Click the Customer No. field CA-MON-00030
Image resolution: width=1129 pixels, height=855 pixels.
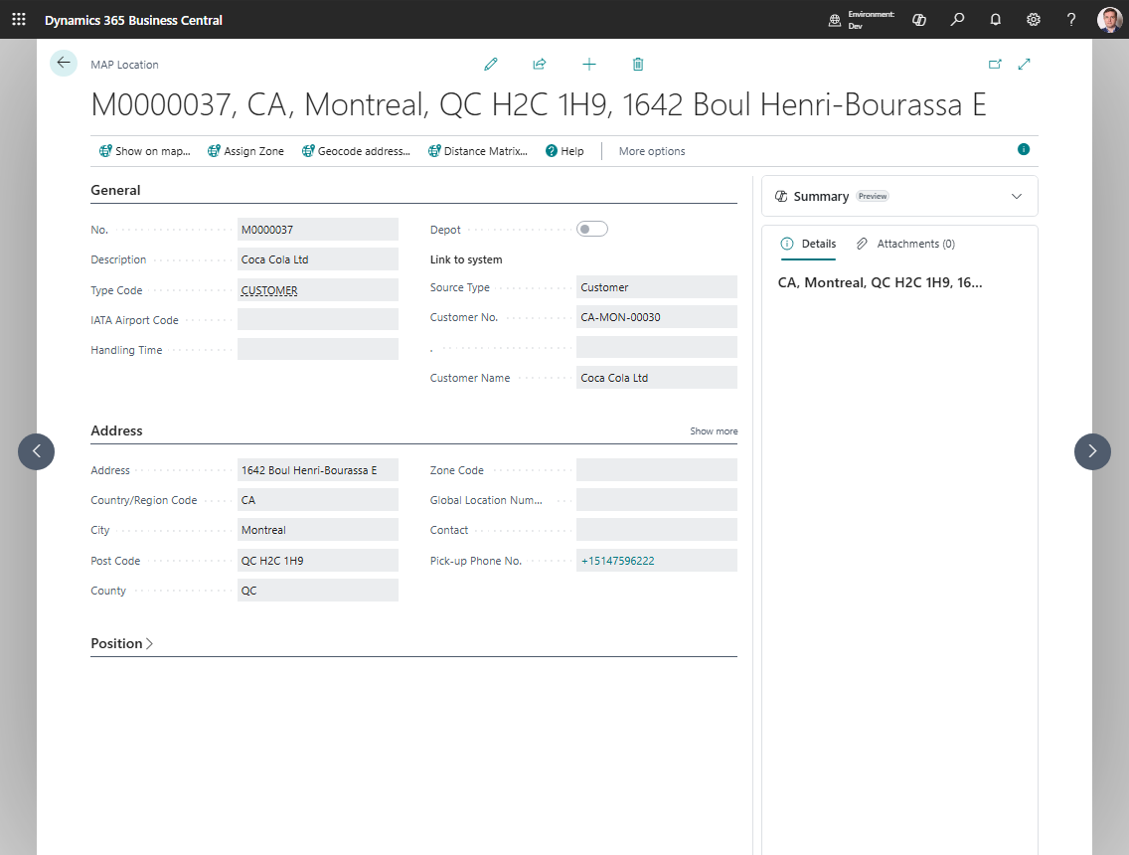[x=657, y=317]
